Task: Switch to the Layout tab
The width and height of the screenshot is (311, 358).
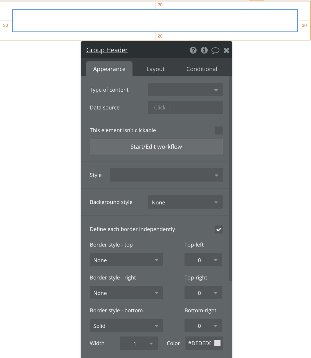Action: coord(156,69)
